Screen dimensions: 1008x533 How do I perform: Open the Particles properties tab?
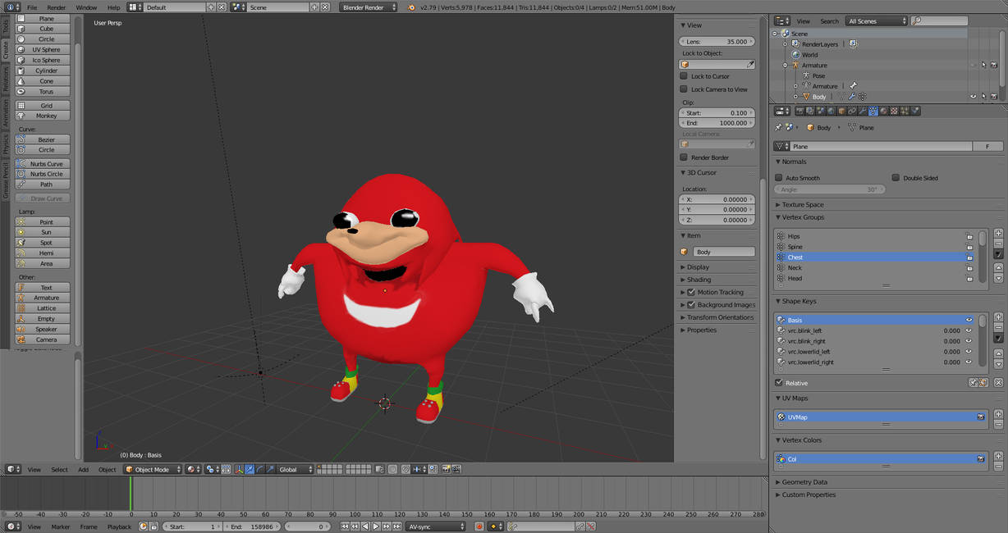(905, 111)
